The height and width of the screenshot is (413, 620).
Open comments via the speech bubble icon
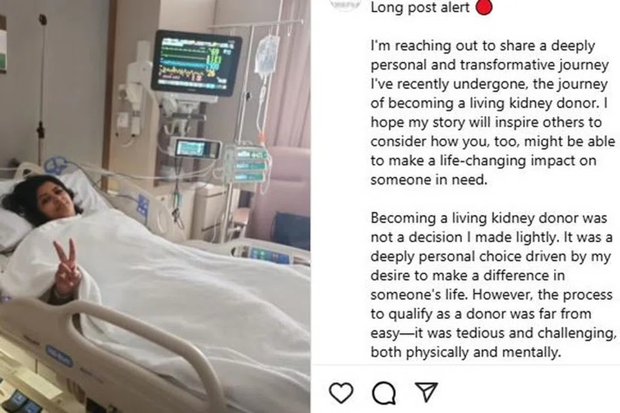pyautogui.click(x=384, y=393)
